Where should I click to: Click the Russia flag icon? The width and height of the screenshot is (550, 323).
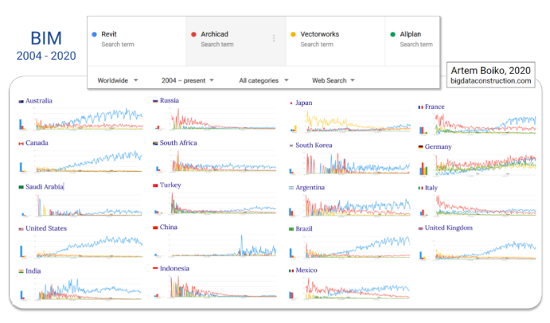(x=155, y=101)
